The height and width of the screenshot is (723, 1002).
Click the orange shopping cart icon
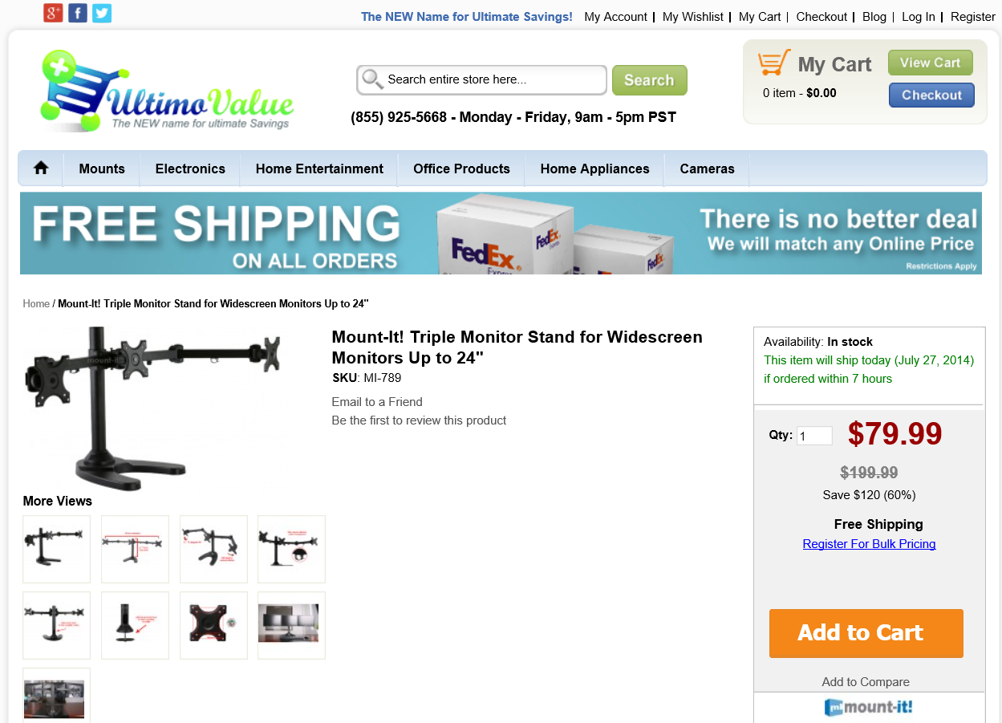[x=774, y=63]
